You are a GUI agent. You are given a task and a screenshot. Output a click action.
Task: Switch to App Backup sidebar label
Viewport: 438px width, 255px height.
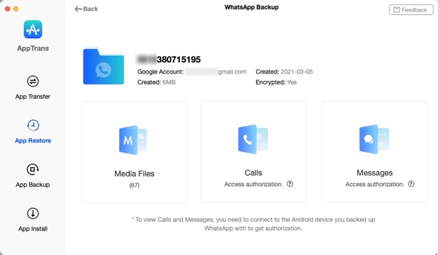33,185
